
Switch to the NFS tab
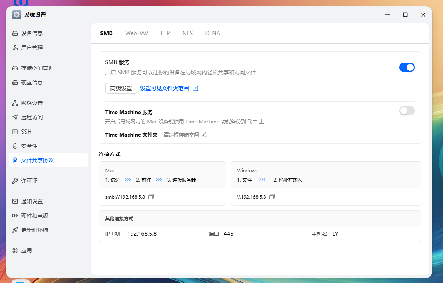(188, 33)
